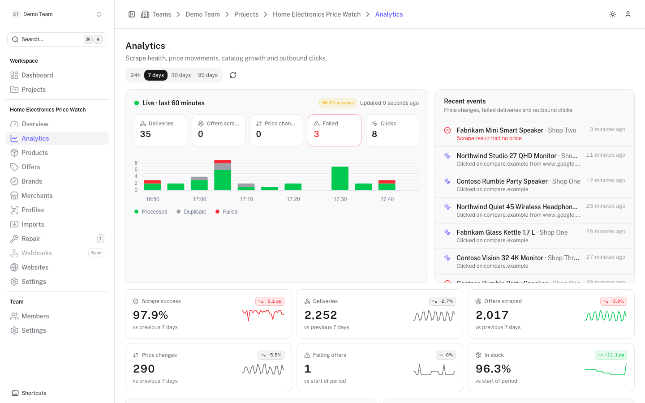Select the 7 days time range

156,75
